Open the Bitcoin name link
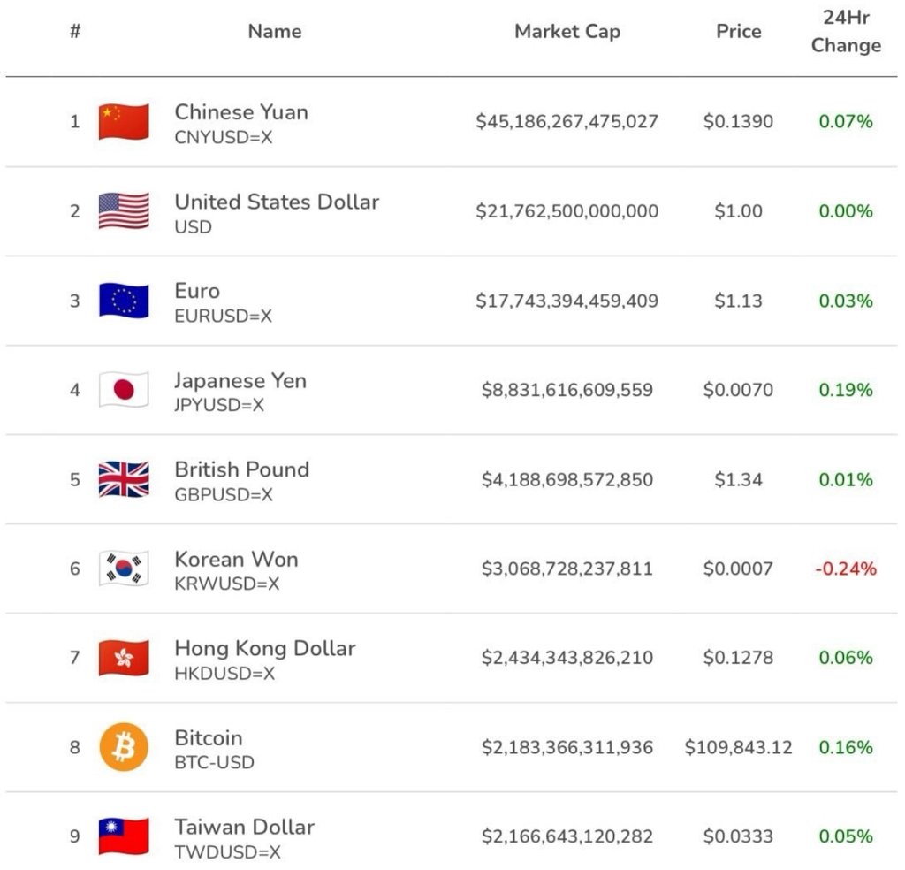 coord(209,737)
